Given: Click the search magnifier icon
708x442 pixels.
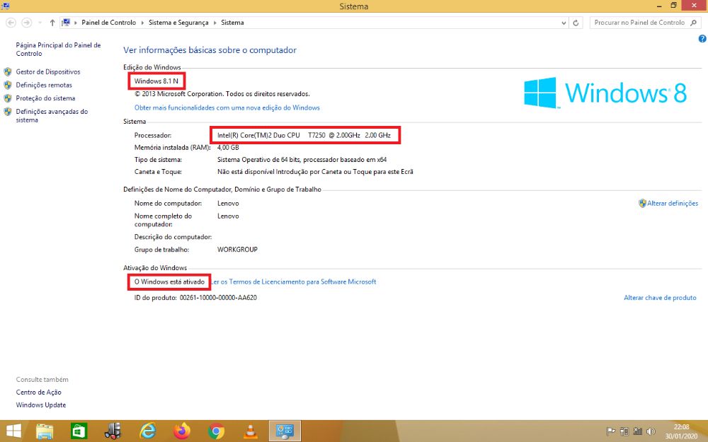Looking at the screenshot, I should tap(694, 23).
